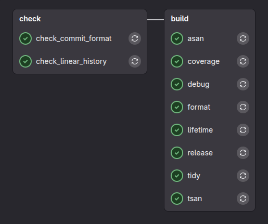268x224 pixels.
Task: Click passed status icon for check_commit_format
Action: [25, 38]
